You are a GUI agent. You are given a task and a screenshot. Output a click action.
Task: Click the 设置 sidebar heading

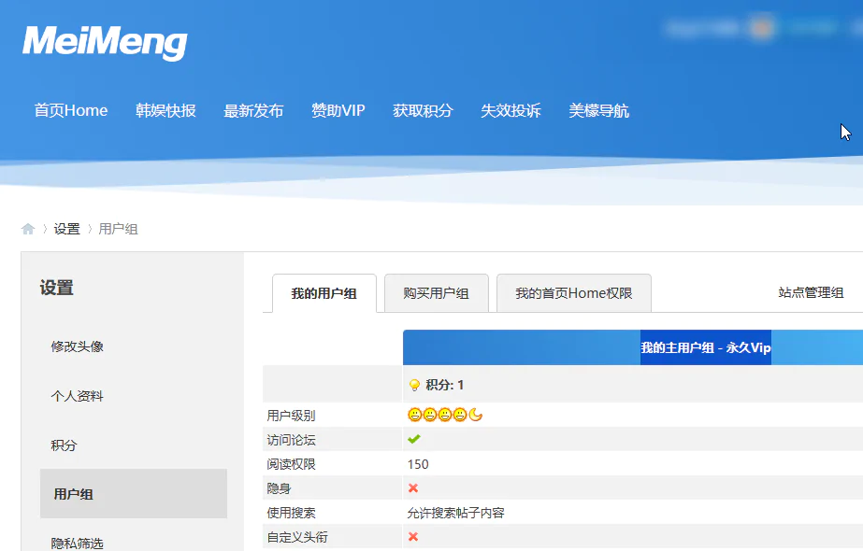coord(57,287)
